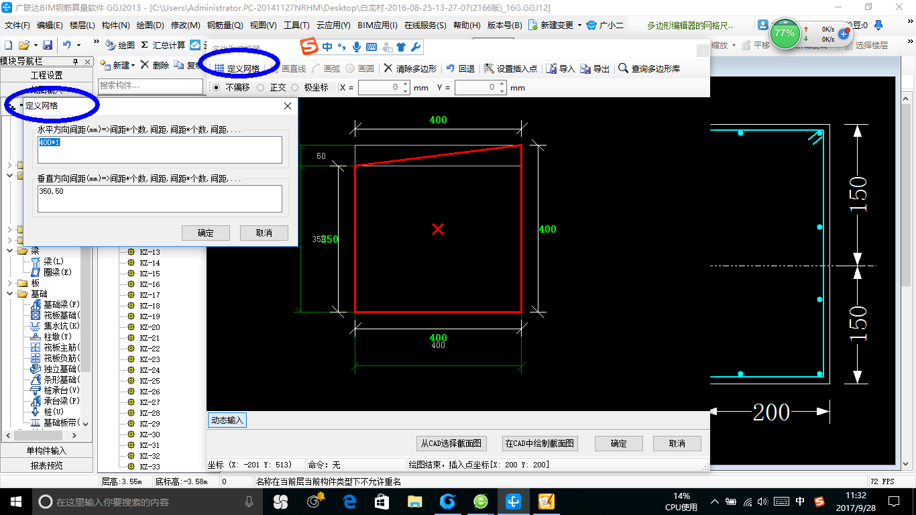This screenshot has width=916, height=515.
Task: Open the BIM应用(I) menu
Action: click(378, 25)
